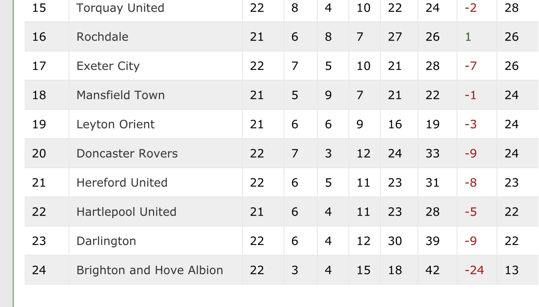Select the Rochdale row
Screen dimensions: 539x307
tap(281, 37)
